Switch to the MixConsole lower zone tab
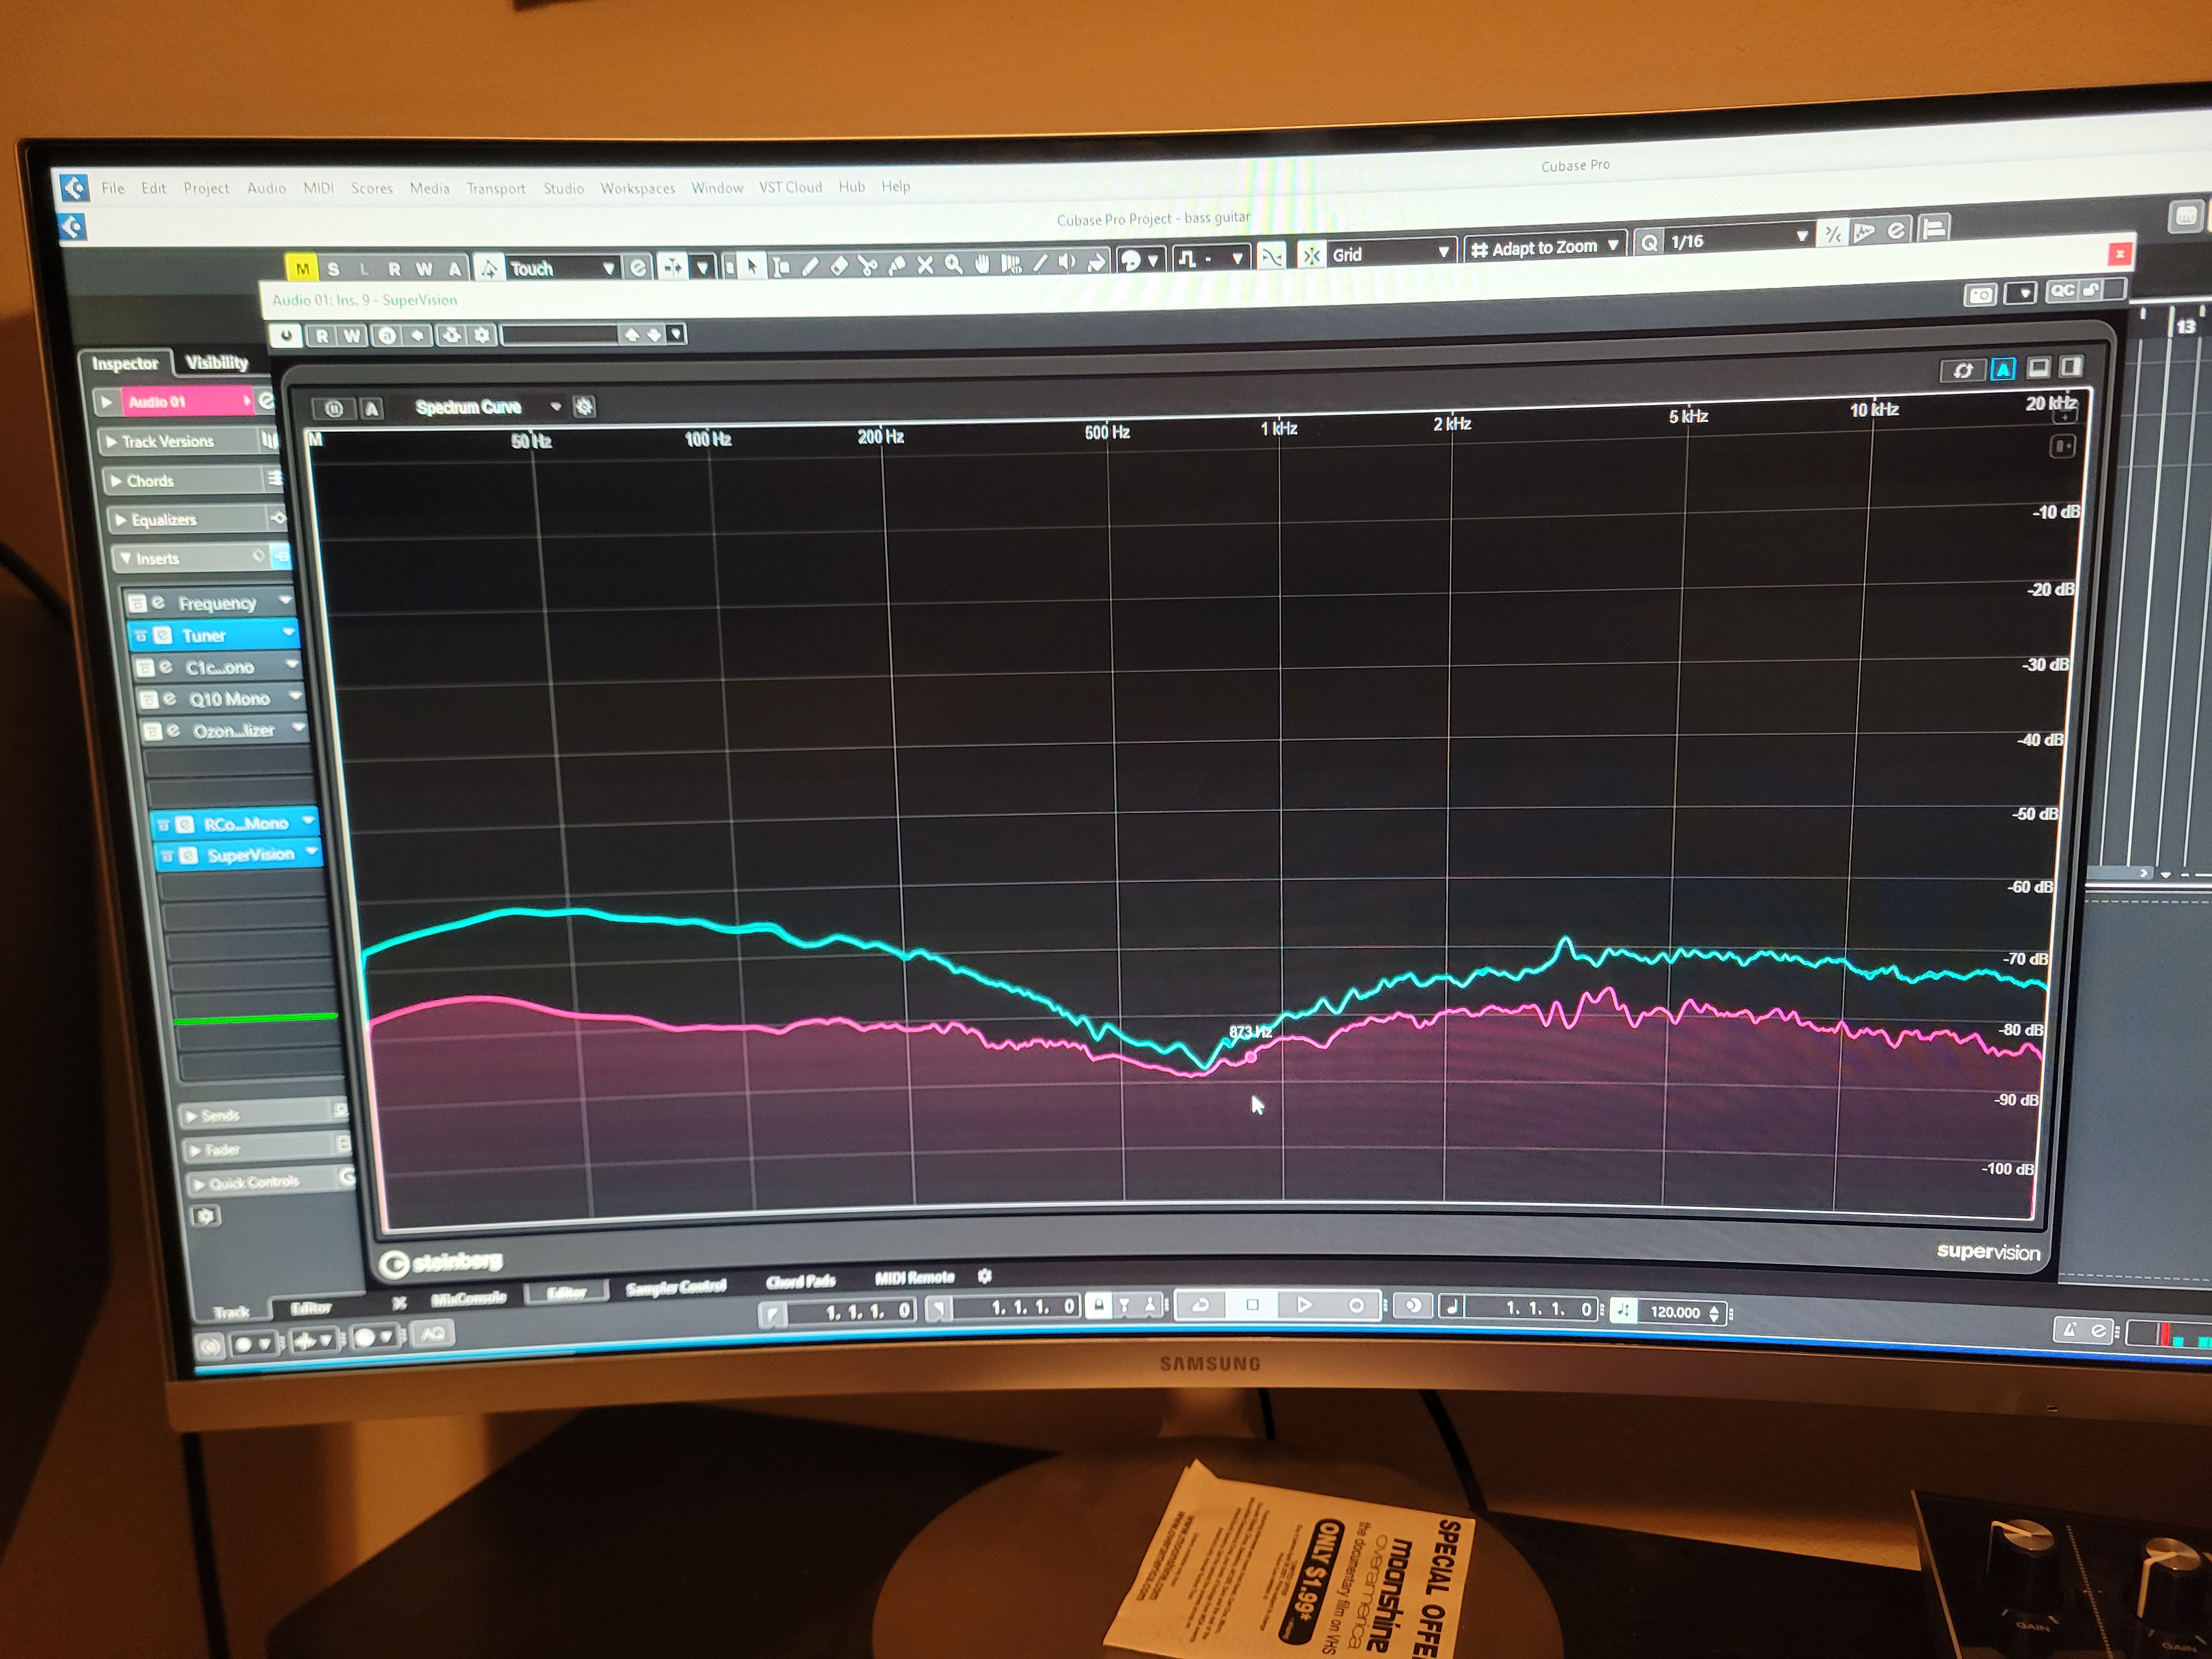2212x1659 pixels. [468, 1297]
